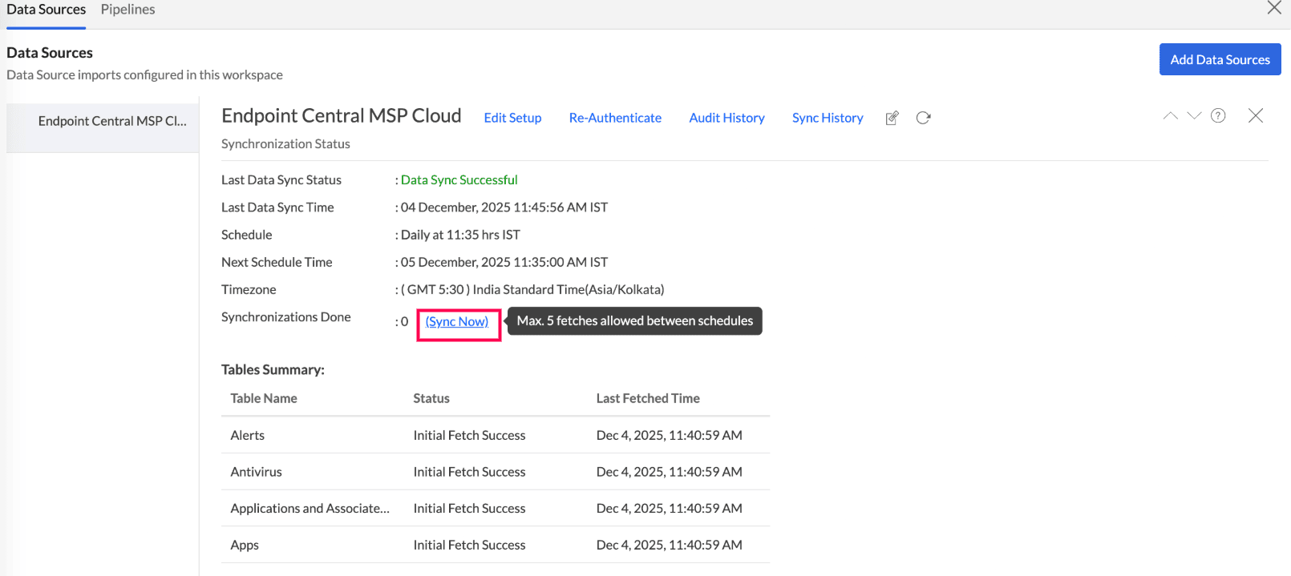Image resolution: width=1291 pixels, height=576 pixels.
Task: Click the Table Name column header
Action: coord(264,399)
